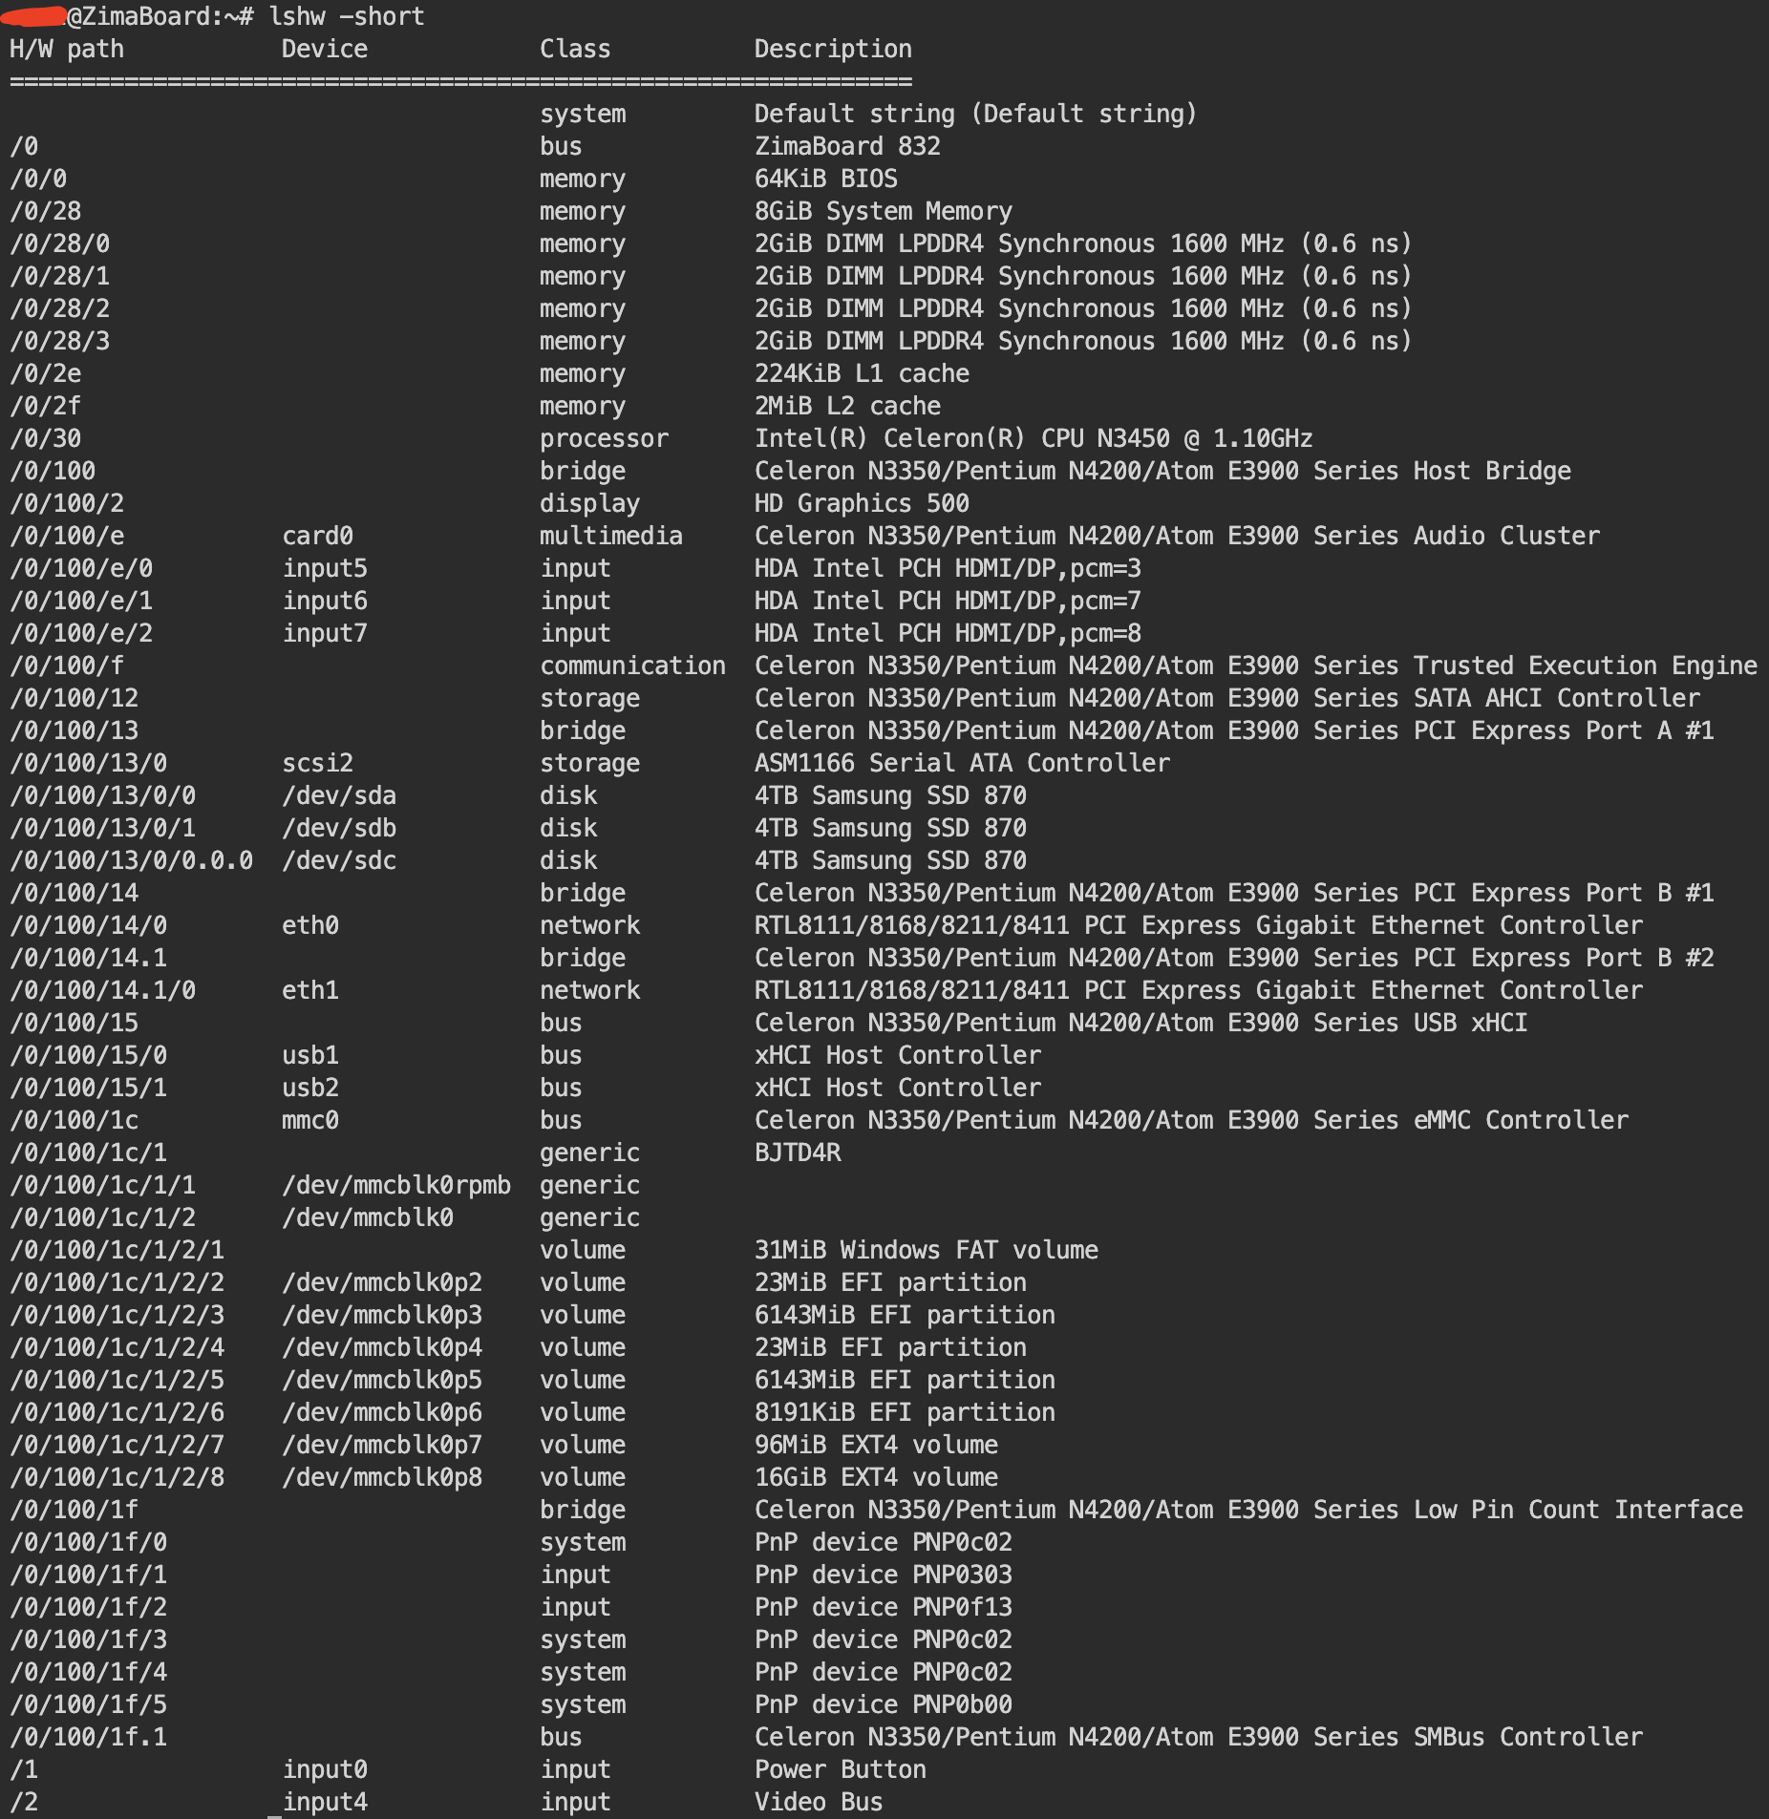Image resolution: width=1769 pixels, height=1819 pixels.
Task: Click the Class column header
Action: [575, 49]
